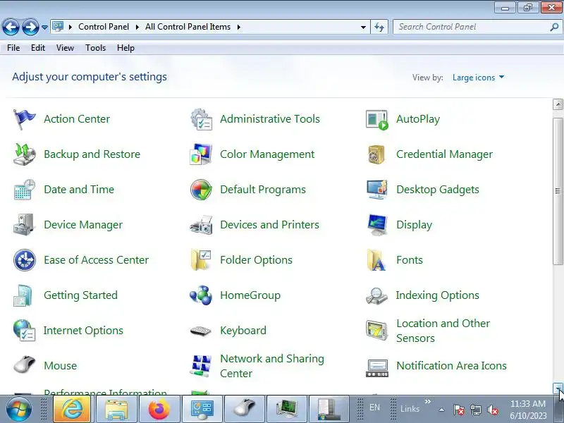Click the Desktop Gadgets icon

coord(377,190)
